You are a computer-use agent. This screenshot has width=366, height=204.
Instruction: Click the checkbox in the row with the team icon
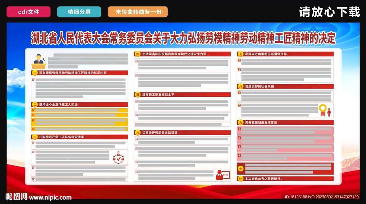pos(33,152)
